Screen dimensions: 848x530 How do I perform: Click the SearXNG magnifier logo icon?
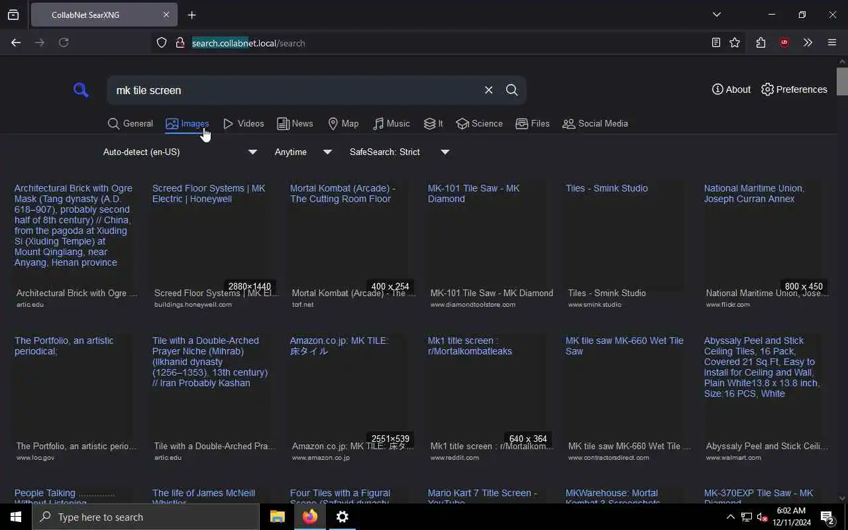point(81,90)
